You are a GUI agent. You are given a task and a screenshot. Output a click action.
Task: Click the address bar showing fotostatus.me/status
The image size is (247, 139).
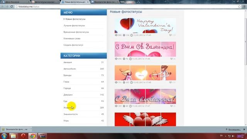click(126, 7)
